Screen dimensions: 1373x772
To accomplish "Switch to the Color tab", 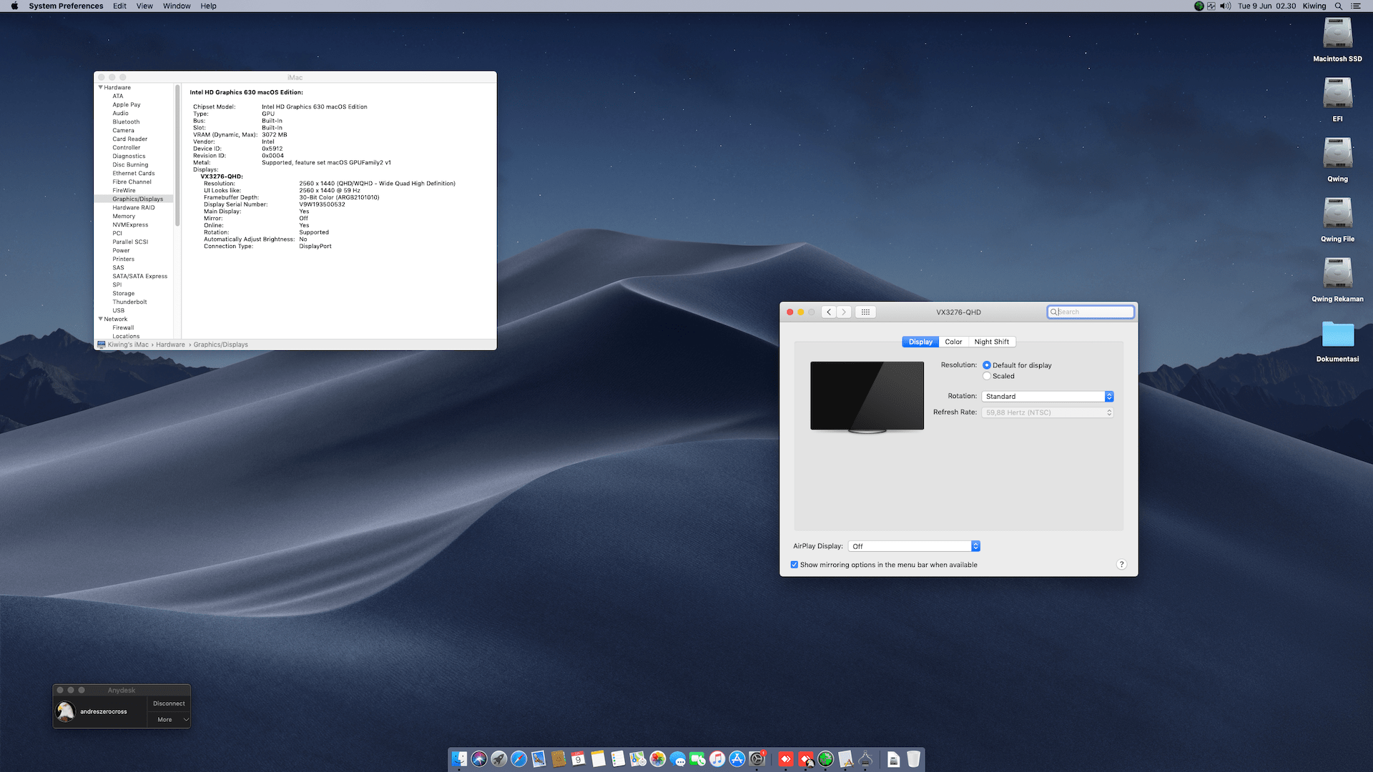I will (x=953, y=342).
